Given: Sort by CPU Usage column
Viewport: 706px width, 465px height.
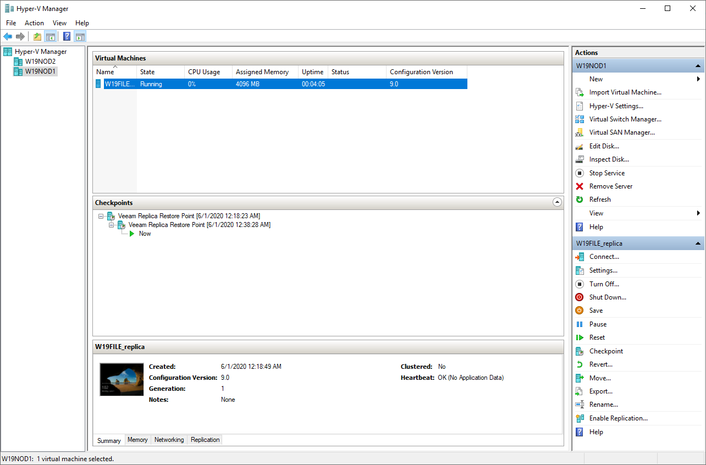Looking at the screenshot, I should pyautogui.click(x=208, y=72).
